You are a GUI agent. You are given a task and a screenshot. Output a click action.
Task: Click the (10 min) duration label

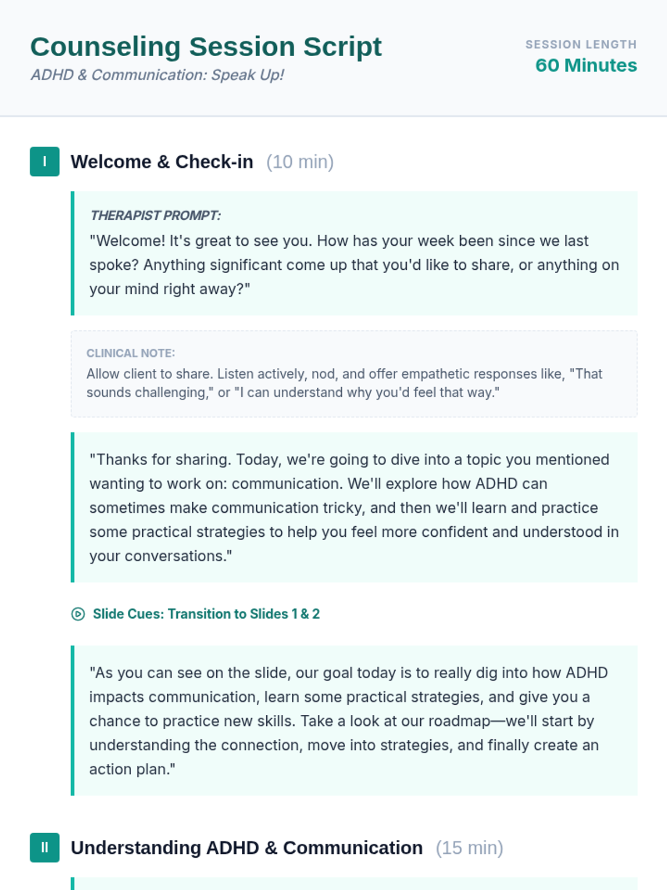300,162
